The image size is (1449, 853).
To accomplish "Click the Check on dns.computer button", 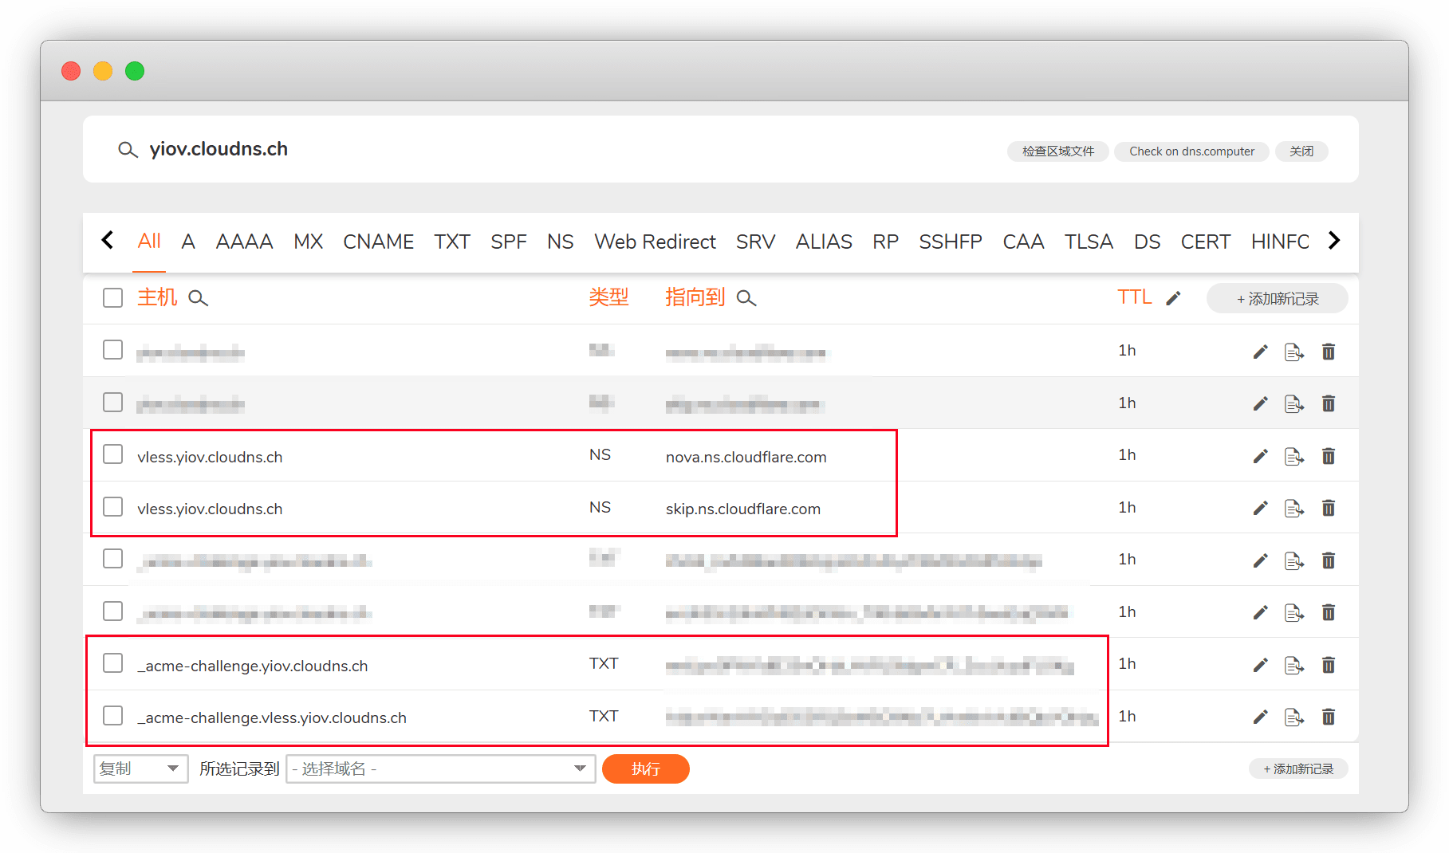I will click(x=1191, y=151).
